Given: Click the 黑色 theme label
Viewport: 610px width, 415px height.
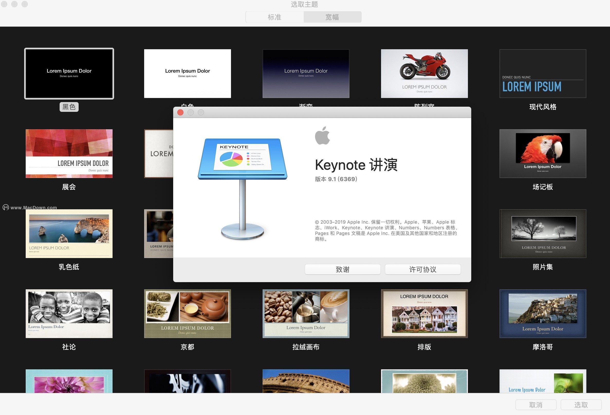Looking at the screenshot, I should point(69,107).
